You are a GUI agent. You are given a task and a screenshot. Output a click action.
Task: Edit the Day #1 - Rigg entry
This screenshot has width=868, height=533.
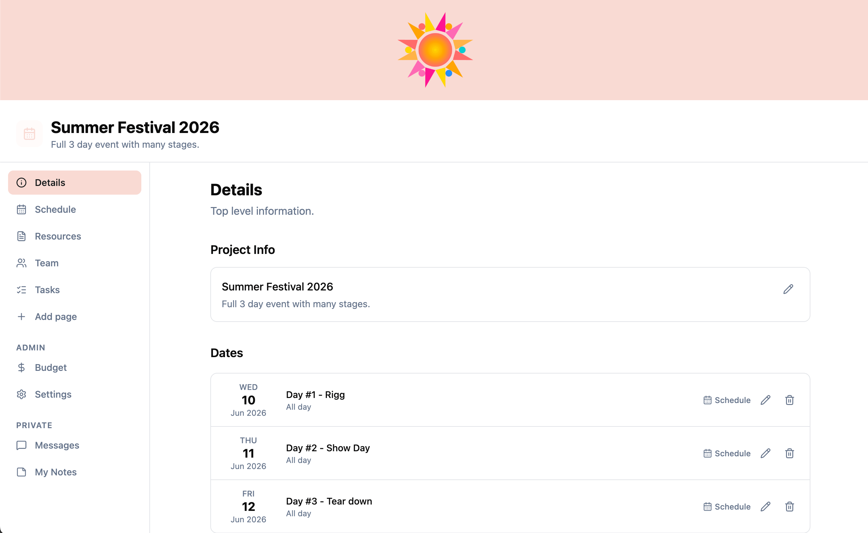click(765, 400)
